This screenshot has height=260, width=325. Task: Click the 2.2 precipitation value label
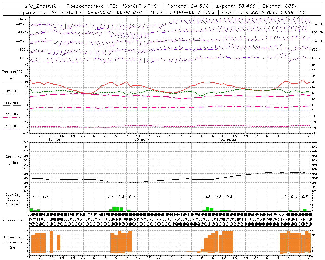[x=121, y=197]
